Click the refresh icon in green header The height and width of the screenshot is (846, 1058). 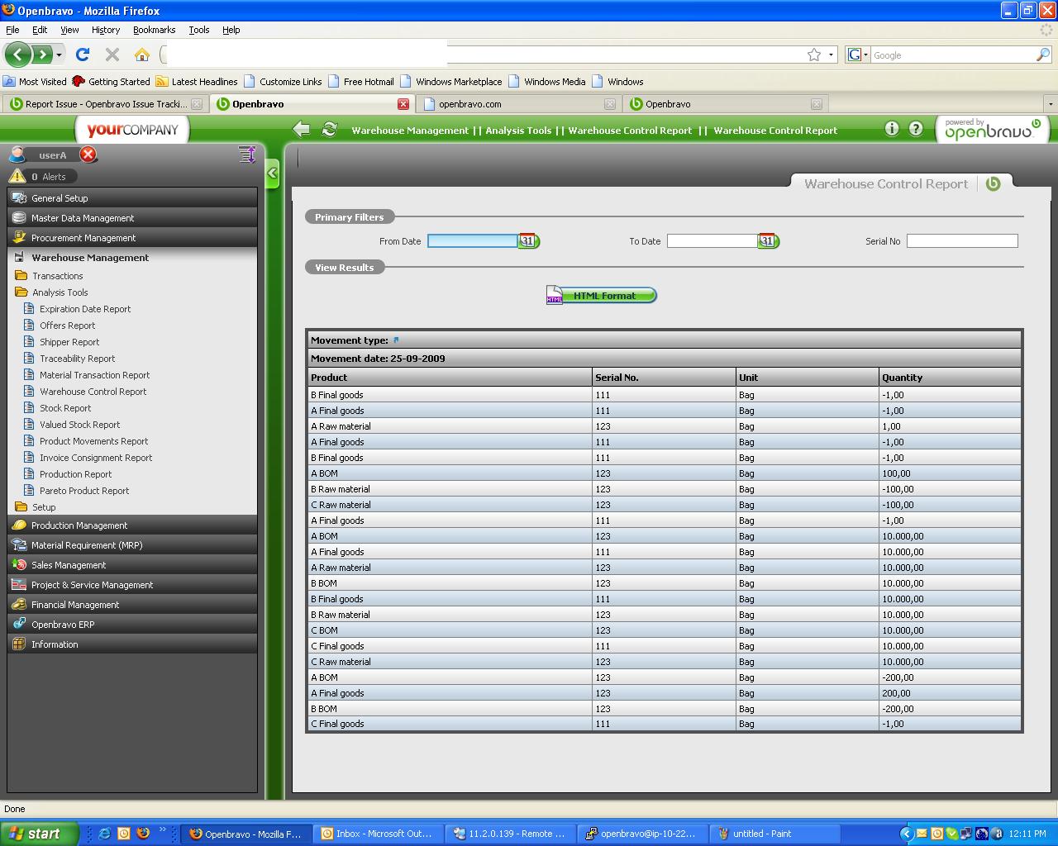(x=330, y=130)
